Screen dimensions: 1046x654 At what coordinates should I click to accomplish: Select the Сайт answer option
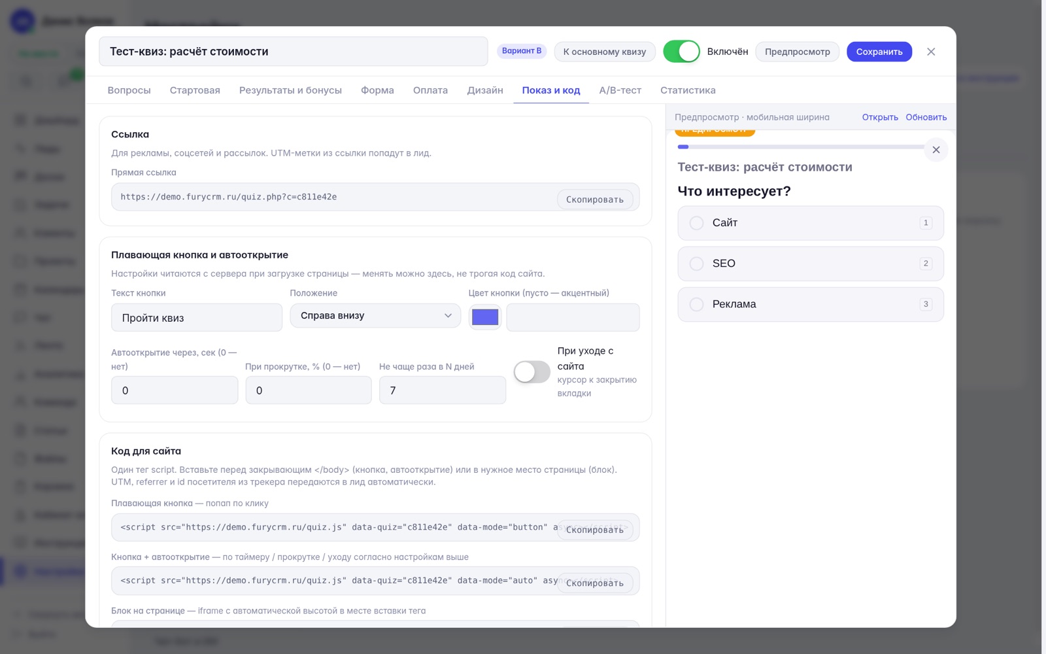coord(811,223)
